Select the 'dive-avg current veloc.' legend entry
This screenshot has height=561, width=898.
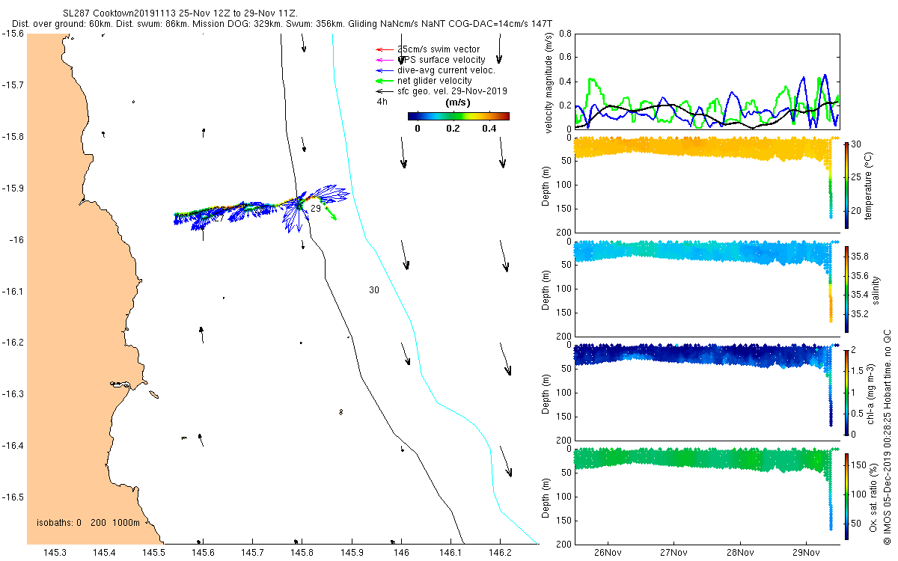(436, 70)
